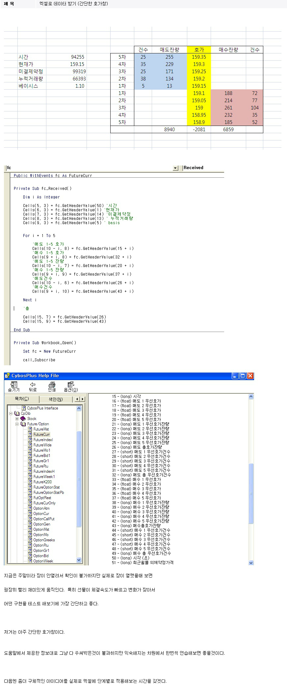Collapse the CpDib tree node

[x=11, y=413]
